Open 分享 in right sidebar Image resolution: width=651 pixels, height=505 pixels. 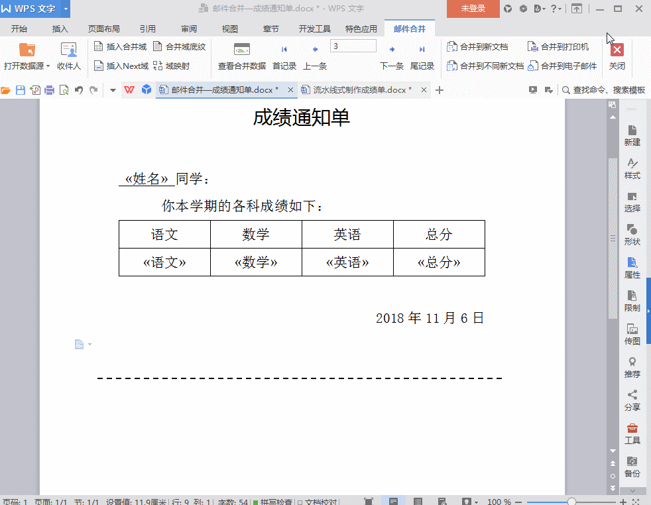pyautogui.click(x=632, y=401)
